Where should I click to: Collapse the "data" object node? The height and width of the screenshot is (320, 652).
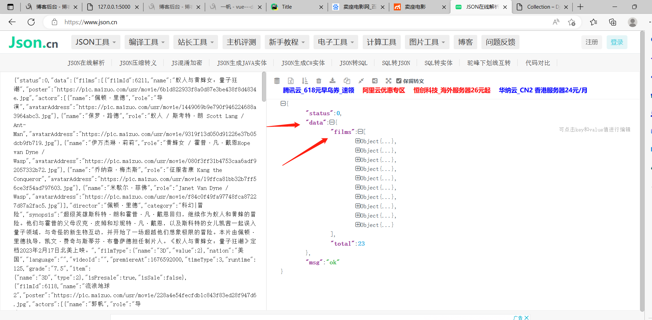pos(332,122)
